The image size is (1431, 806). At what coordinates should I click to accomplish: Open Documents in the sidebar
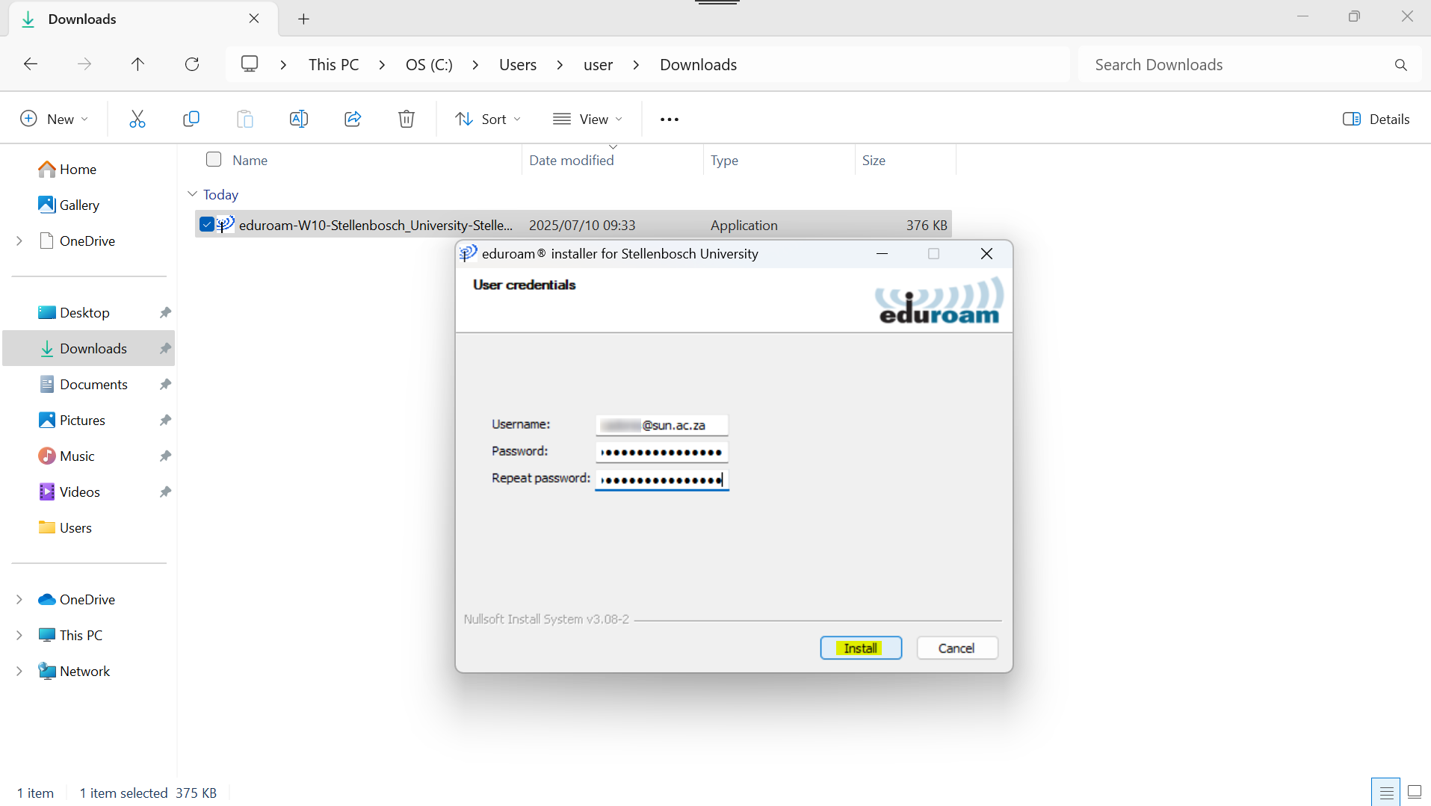pos(93,384)
